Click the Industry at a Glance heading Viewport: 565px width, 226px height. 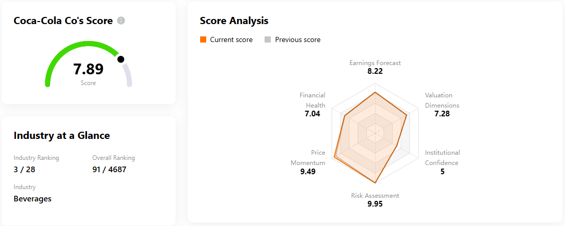[x=61, y=135]
